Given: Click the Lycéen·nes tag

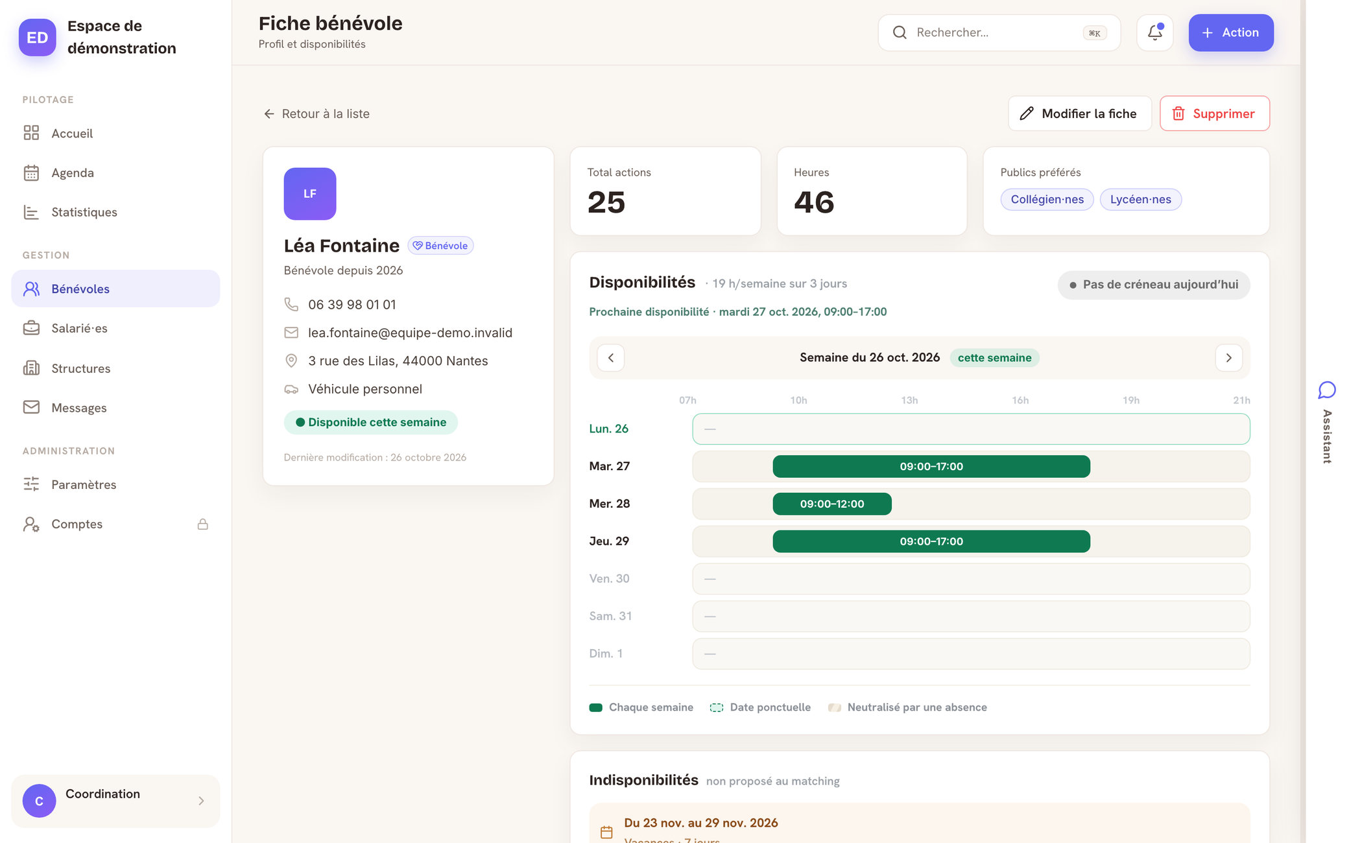Looking at the screenshot, I should pyautogui.click(x=1140, y=199).
